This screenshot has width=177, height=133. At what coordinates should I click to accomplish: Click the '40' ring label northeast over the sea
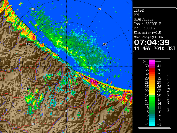click(x=105, y=44)
